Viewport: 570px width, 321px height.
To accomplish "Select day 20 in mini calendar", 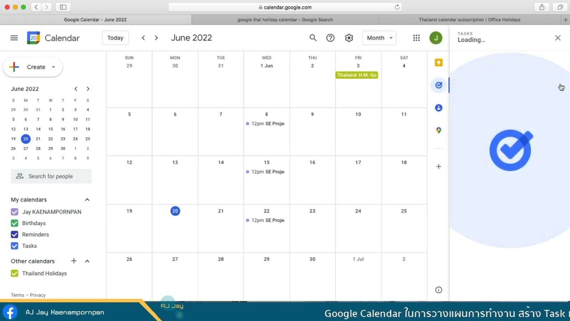I will (26, 139).
